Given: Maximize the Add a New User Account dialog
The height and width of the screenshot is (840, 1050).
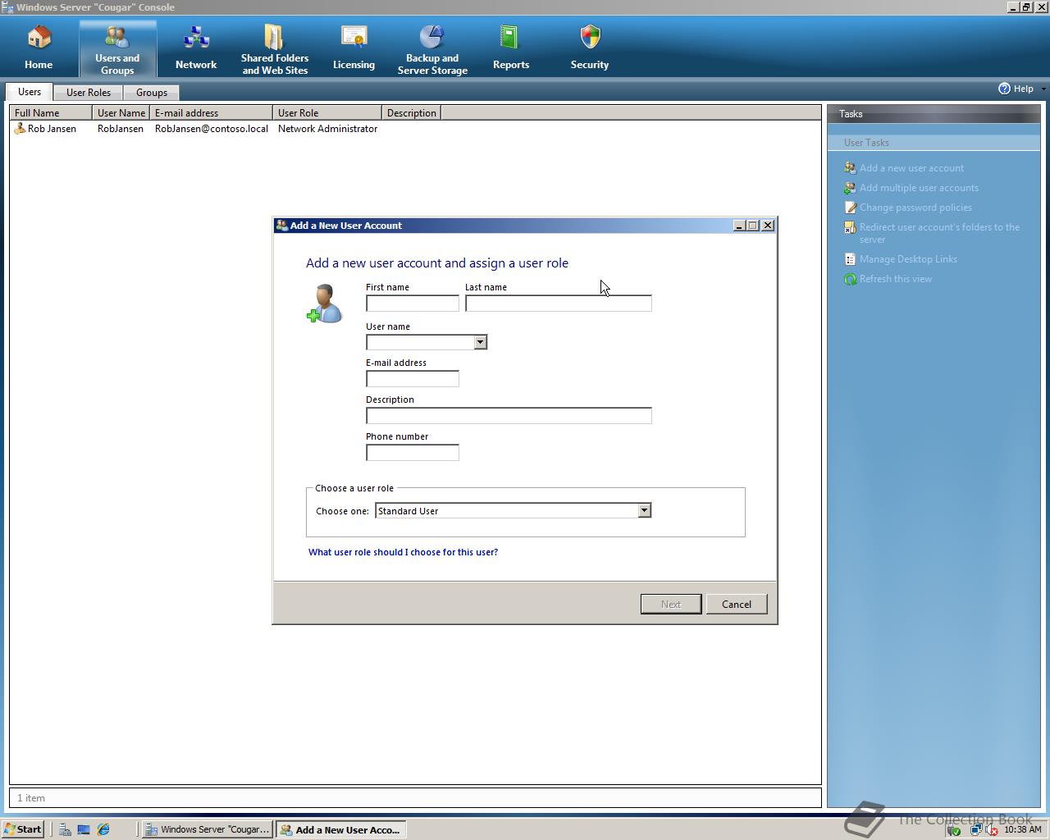Looking at the screenshot, I should [x=753, y=226].
